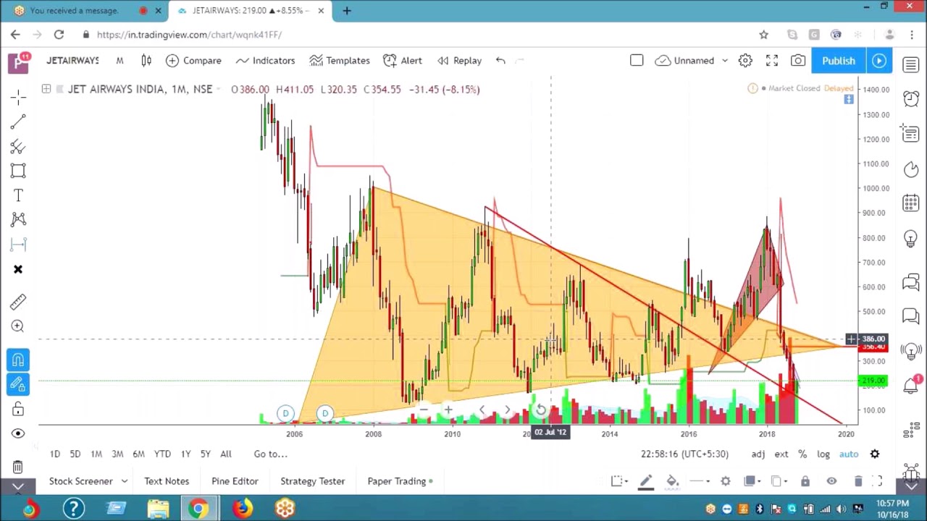This screenshot has width=927, height=521.
Task: Enter fullscreen chart mode
Action: (772, 61)
